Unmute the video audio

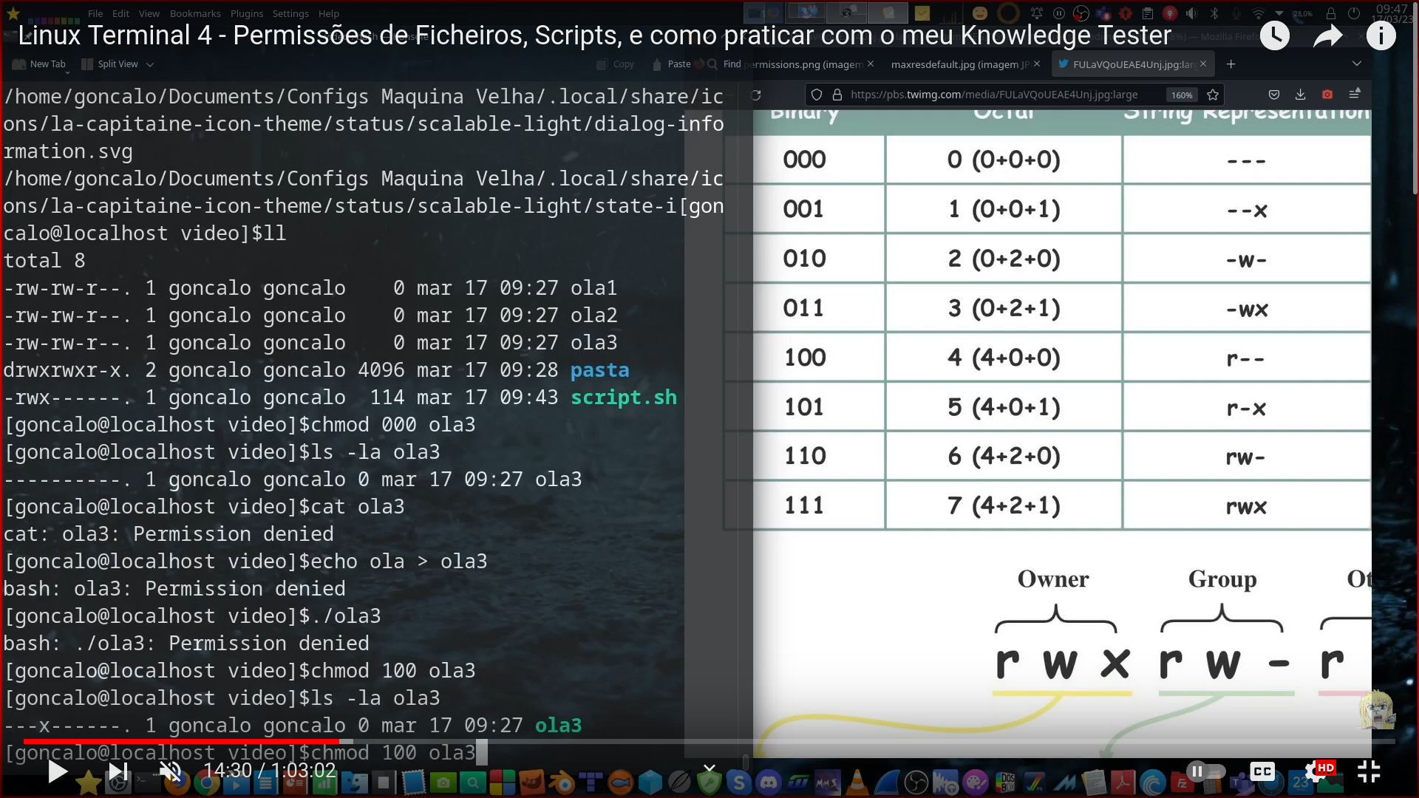pyautogui.click(x=171, y=771)
